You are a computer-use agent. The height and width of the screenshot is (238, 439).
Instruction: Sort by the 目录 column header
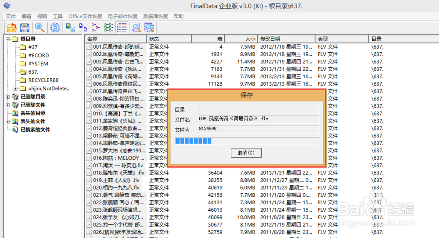click(x=404, y=39)
